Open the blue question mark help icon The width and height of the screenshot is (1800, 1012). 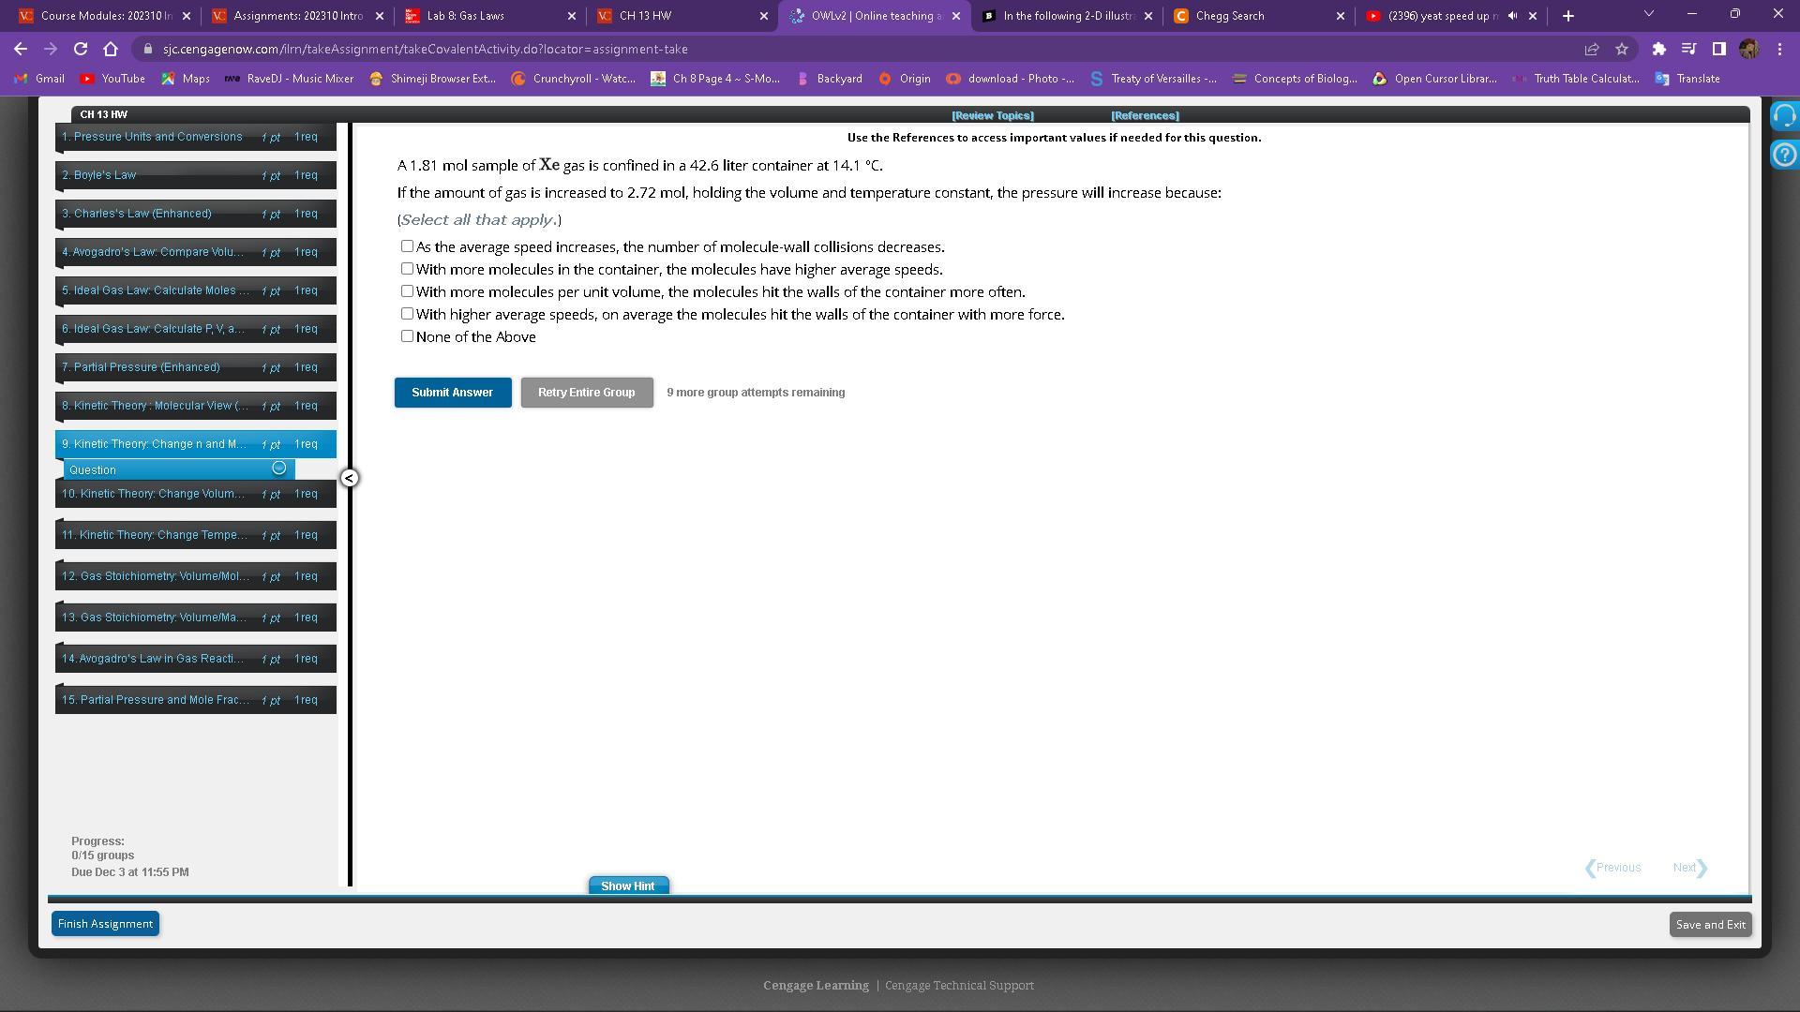click(x=1784, y=155)
